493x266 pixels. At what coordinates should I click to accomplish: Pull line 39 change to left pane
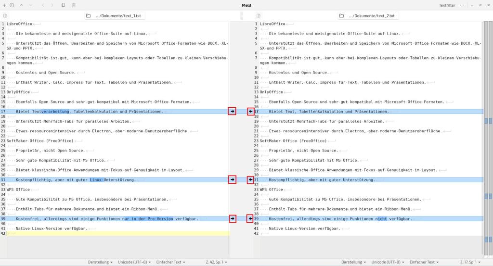coord(250,218)
